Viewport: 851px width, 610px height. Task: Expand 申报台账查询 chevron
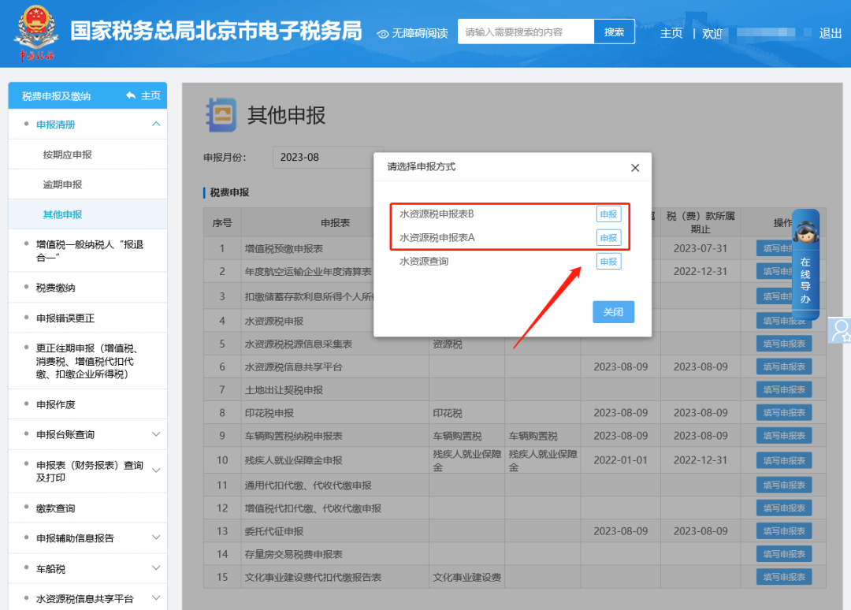tap(156, 434)
